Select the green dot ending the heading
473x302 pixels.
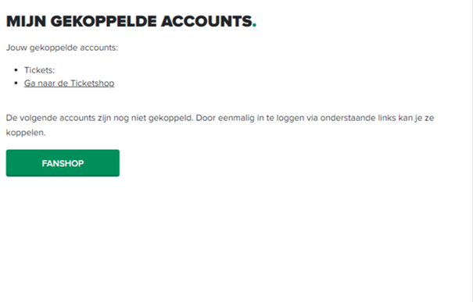coord(255,26)
